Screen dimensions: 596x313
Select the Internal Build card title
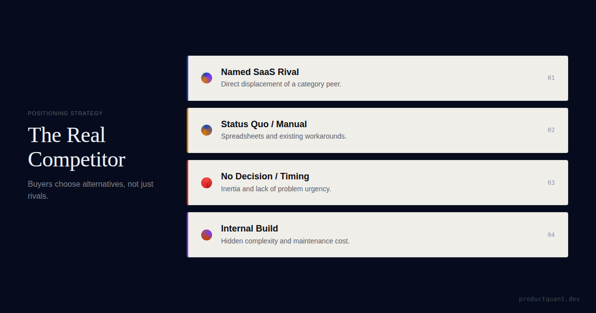[x=249, y=229]
